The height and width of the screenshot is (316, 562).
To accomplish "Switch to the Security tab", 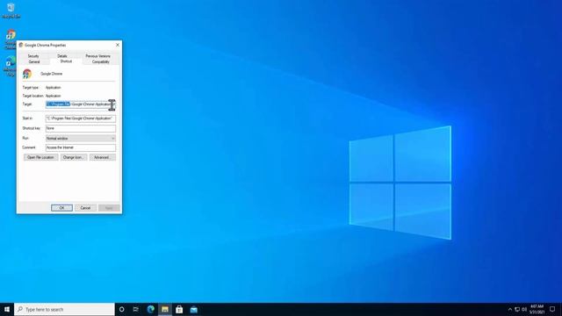I will click(33, 56).
